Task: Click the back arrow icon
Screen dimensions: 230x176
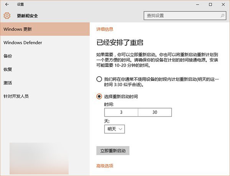Action: click(7, 5)
